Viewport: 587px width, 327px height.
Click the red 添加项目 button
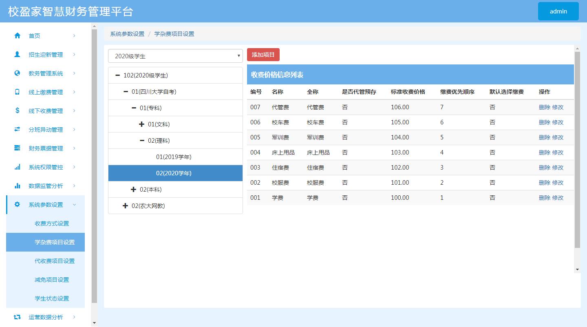point(263,54)
